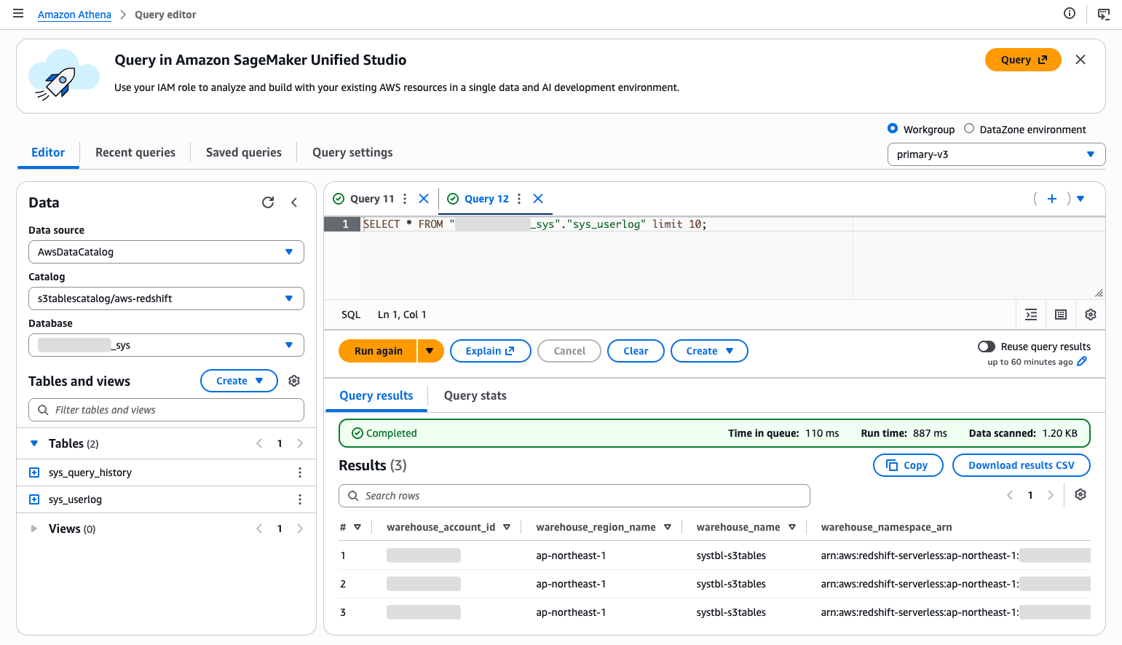1122x645 pixels.
Task: Select the Query results tab
Action: pyautogui.click(x=376, y=395)
